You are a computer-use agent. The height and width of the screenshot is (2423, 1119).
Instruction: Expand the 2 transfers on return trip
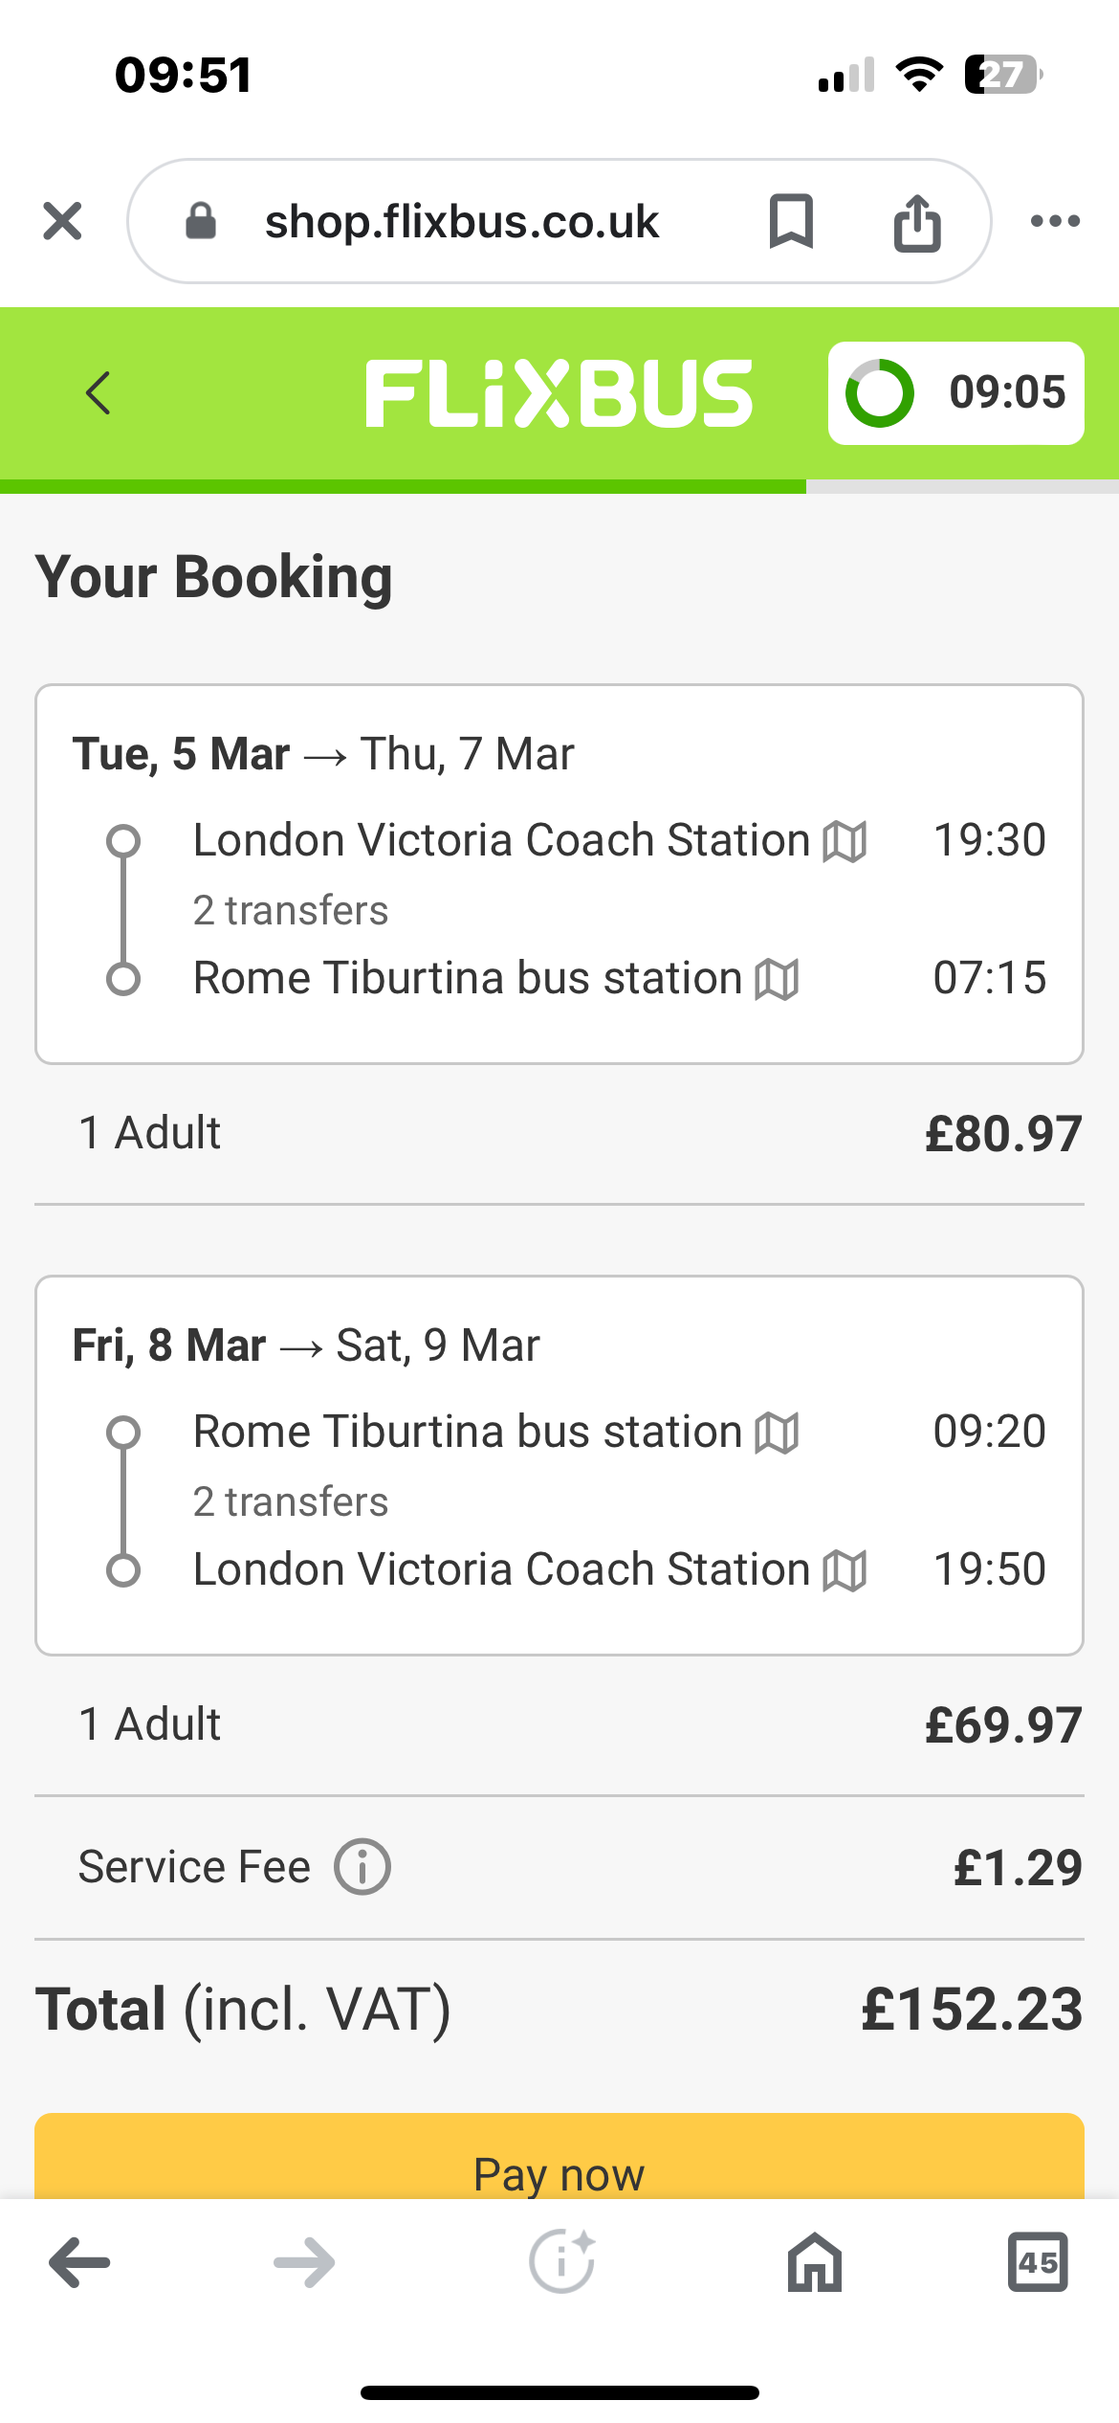click(x=291, y=1501)
